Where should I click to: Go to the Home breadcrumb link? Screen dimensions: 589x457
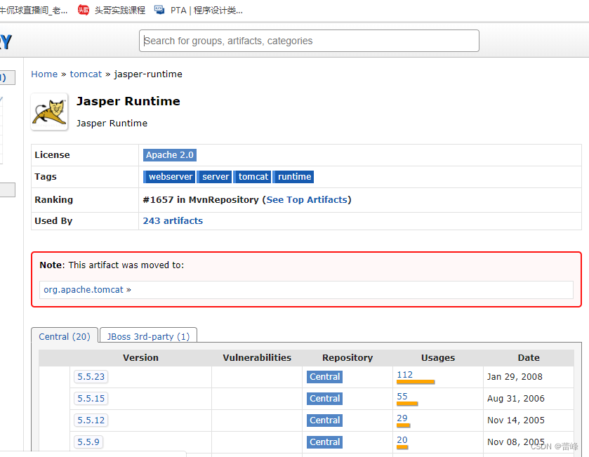coord(44,74)
